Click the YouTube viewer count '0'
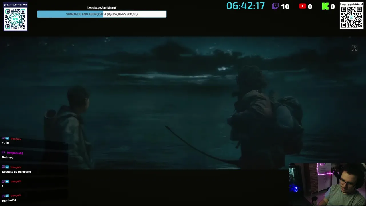This screenshot has height=206, width=366. tap(310, 7)
